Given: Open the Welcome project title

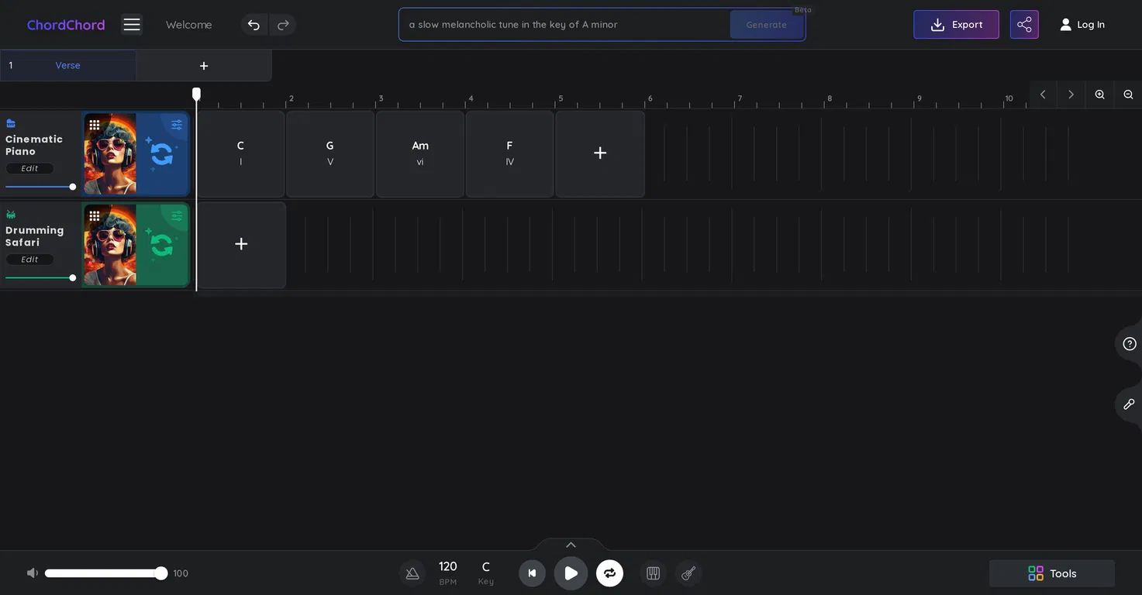Looking at the screenshot, I should [188, 25].
